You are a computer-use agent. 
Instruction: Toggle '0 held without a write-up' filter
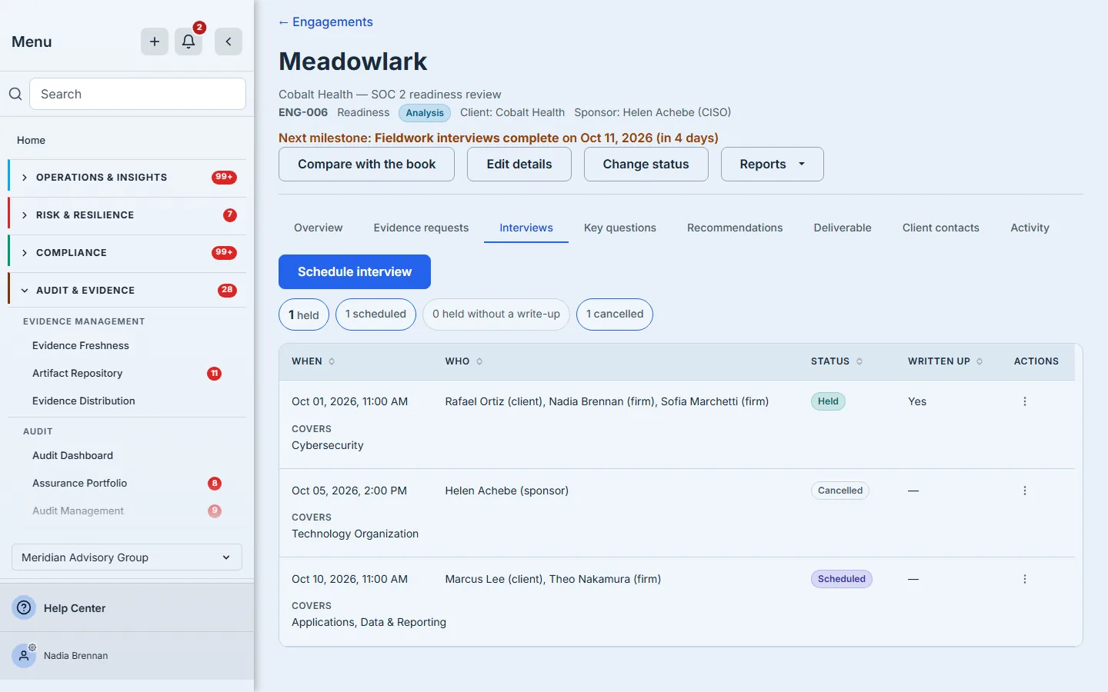496,314
